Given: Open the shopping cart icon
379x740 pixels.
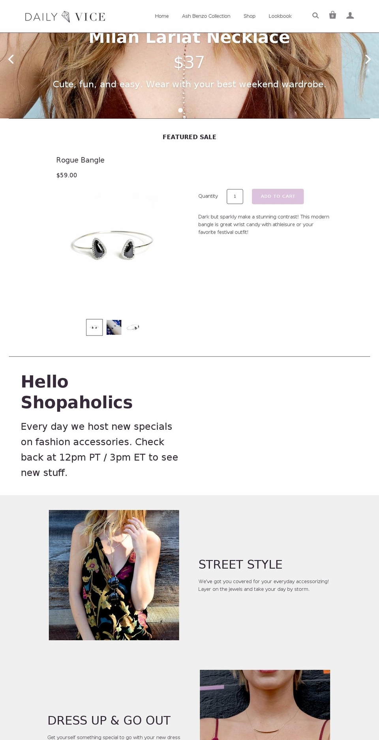Looking at the screenshot, I should tap(332, 15).
